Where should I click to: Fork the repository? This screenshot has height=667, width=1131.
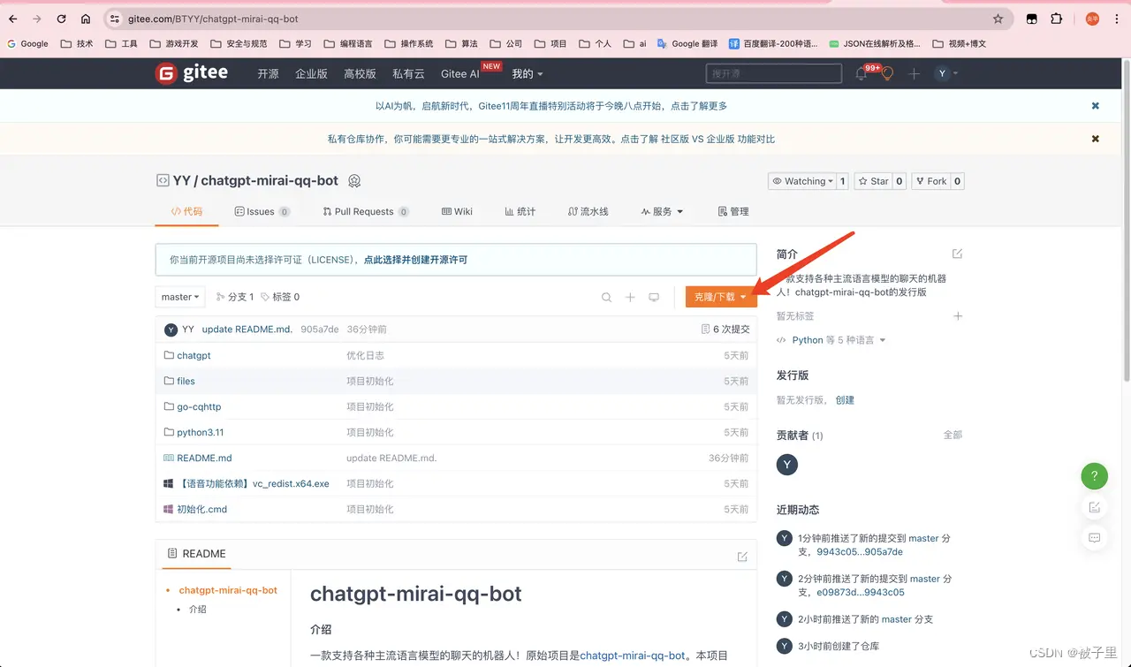pos(930,181)
